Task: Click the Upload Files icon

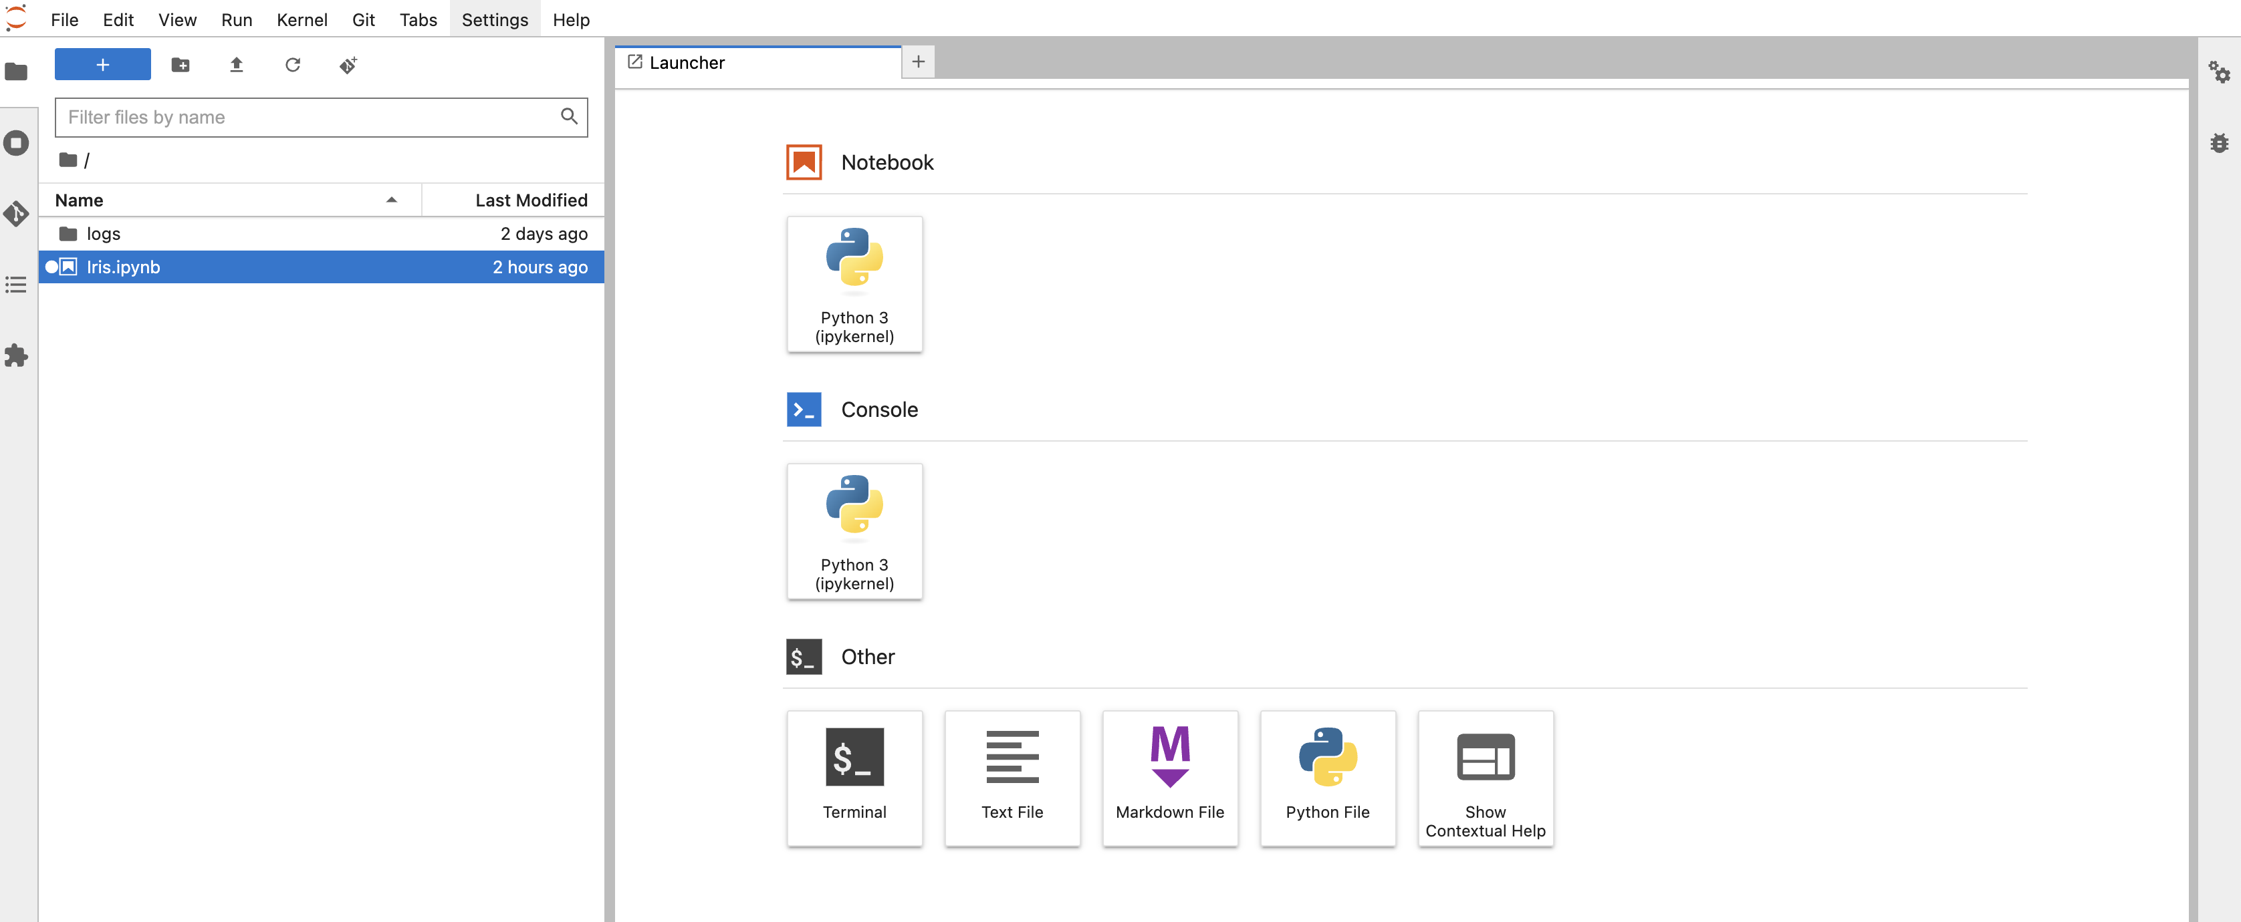Action: [236, 65]
